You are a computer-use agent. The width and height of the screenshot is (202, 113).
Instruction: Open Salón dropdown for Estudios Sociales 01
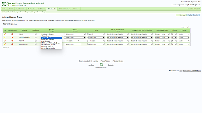point(96,37)
